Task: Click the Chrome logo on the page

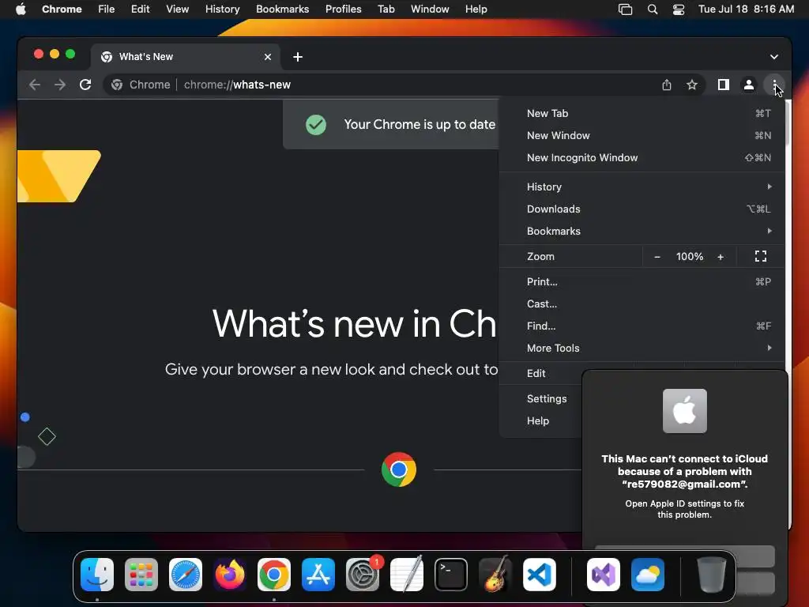Action: pos(399,469)
